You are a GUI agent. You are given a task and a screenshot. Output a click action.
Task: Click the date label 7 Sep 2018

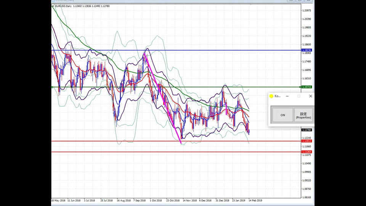click(x=140, y=200)
